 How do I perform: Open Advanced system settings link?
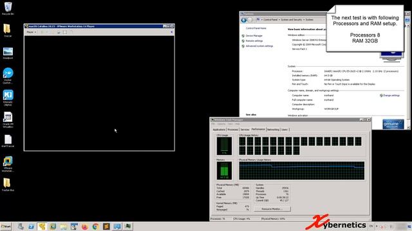[259, 46]
